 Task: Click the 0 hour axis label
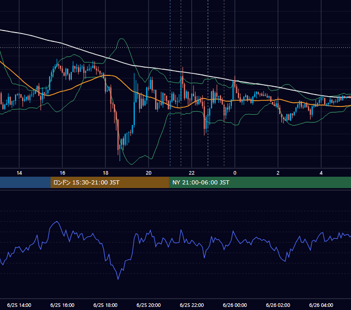point(235,173)
